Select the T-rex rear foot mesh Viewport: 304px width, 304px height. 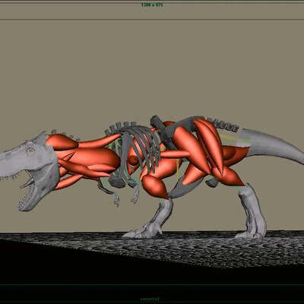tap(252, 211)
